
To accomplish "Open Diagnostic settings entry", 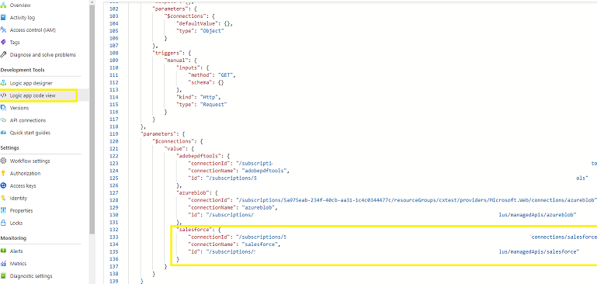I will [31, 276].
